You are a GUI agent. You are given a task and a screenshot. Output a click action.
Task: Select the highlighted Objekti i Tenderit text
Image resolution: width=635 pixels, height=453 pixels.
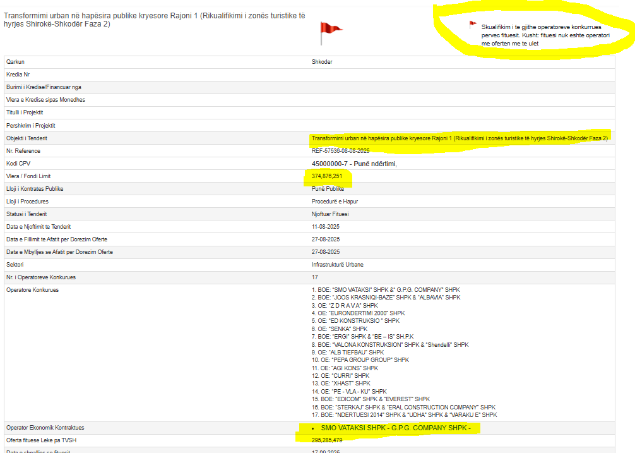460,138
